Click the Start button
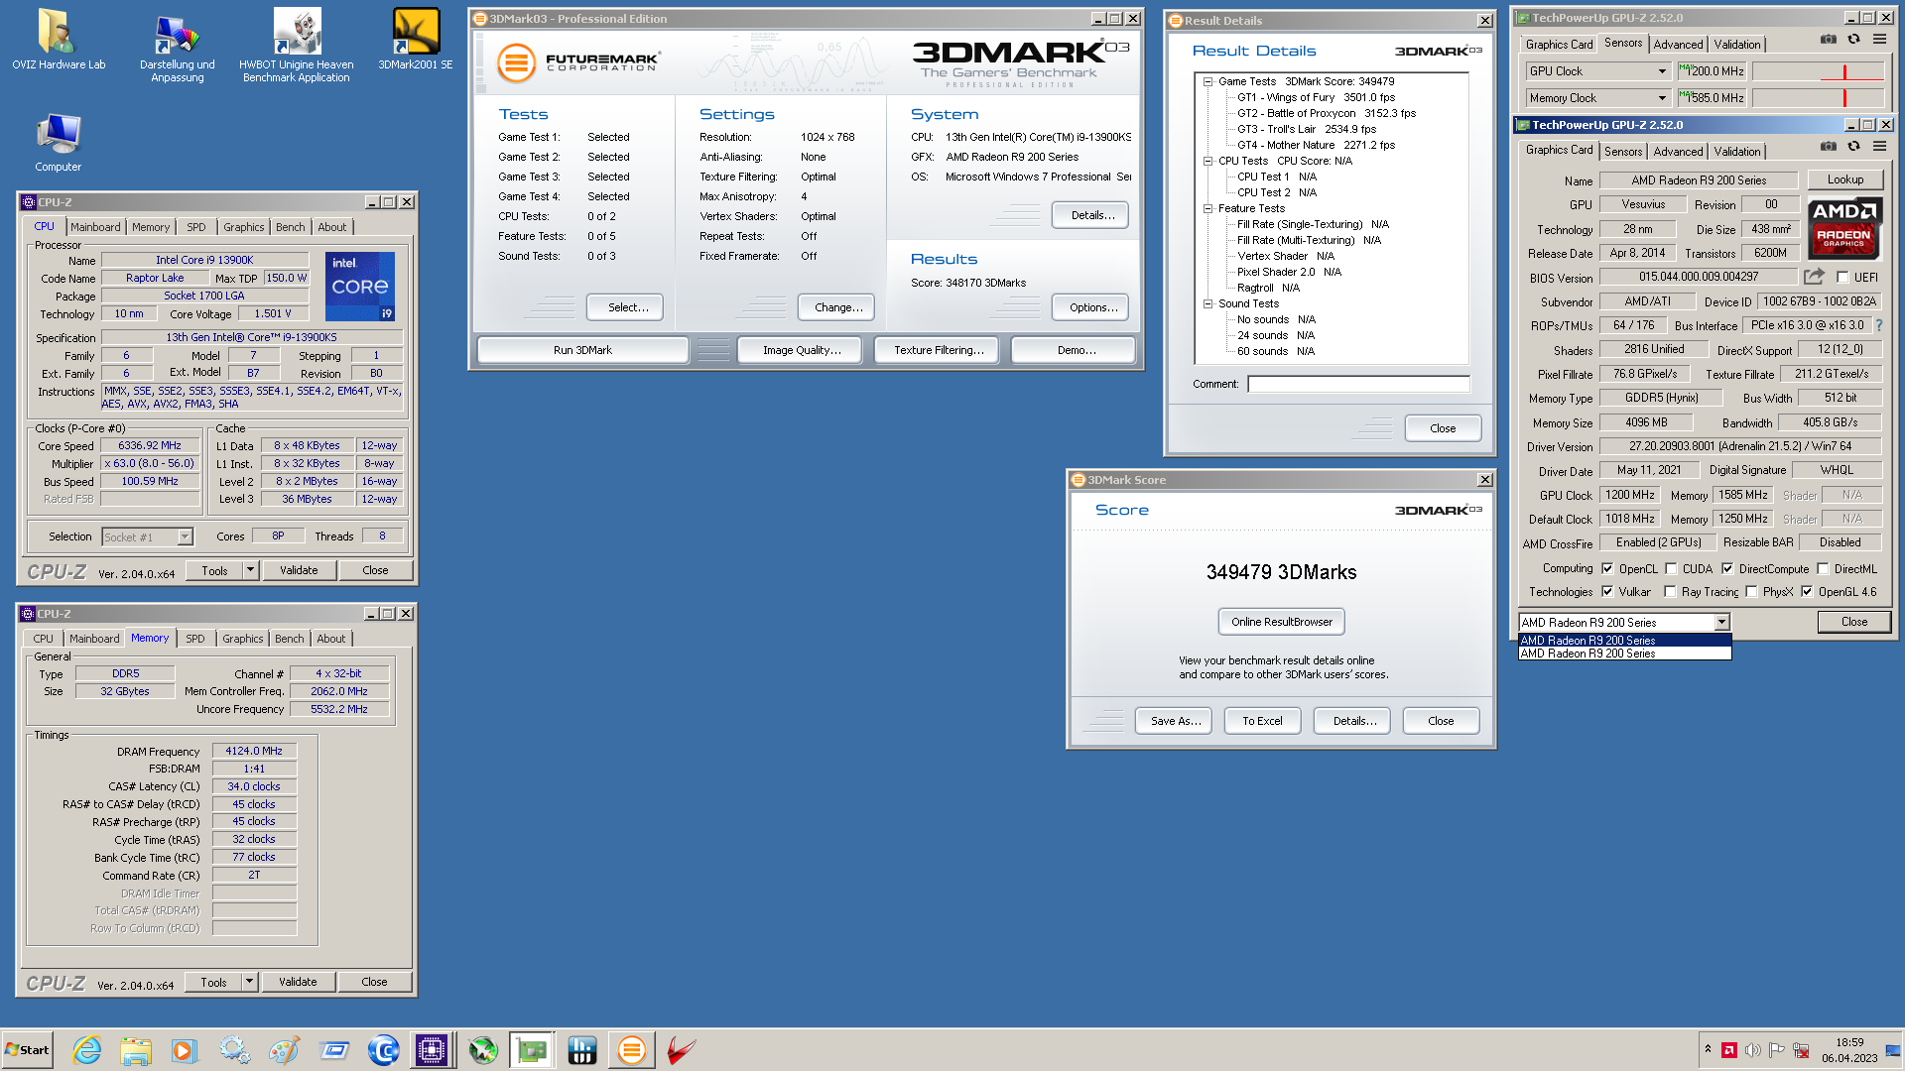 27,1050
